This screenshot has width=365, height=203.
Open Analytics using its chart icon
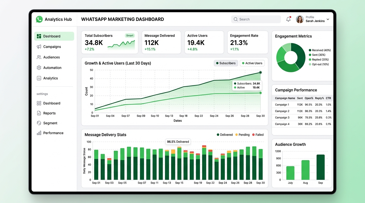pyautogui.click(x=39, y=78)
